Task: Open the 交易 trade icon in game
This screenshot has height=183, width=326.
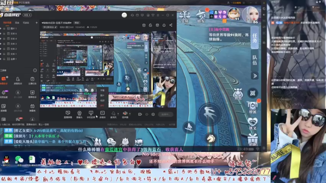Action: tap(185, 17)
